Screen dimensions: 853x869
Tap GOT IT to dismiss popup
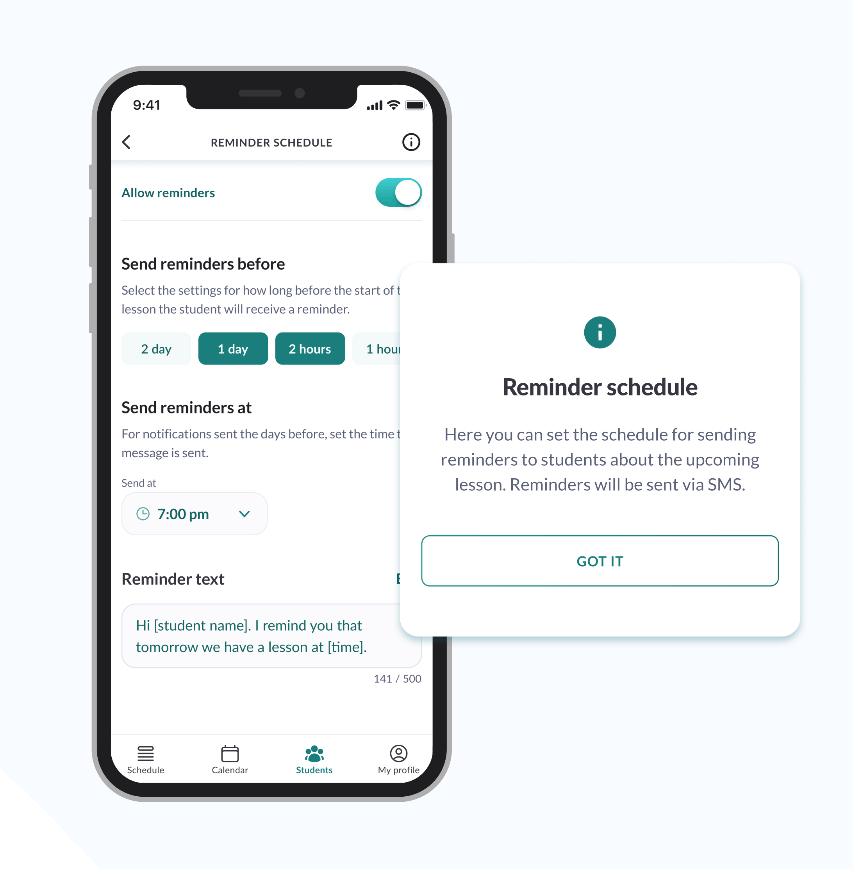tap(599, 539)
